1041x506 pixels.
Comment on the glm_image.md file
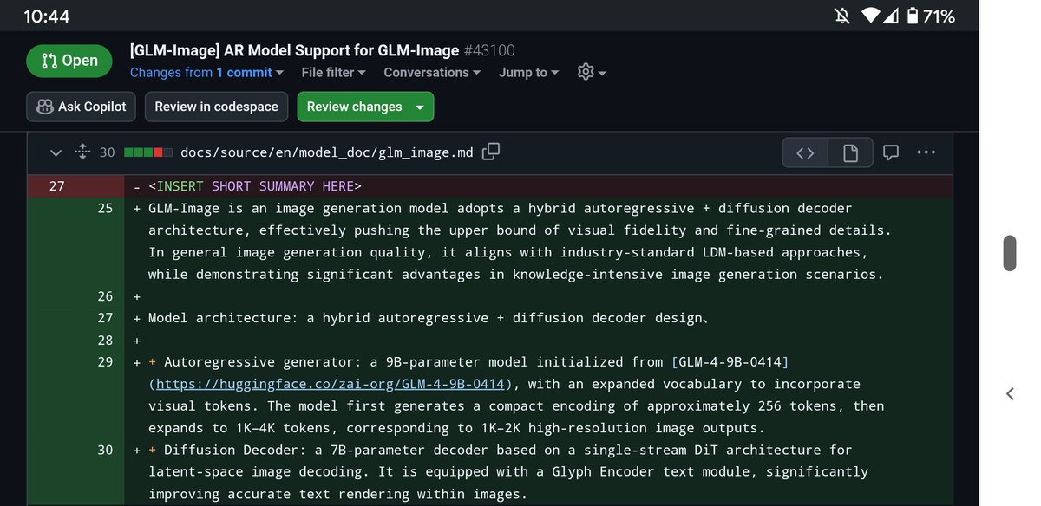pos(891,153)
